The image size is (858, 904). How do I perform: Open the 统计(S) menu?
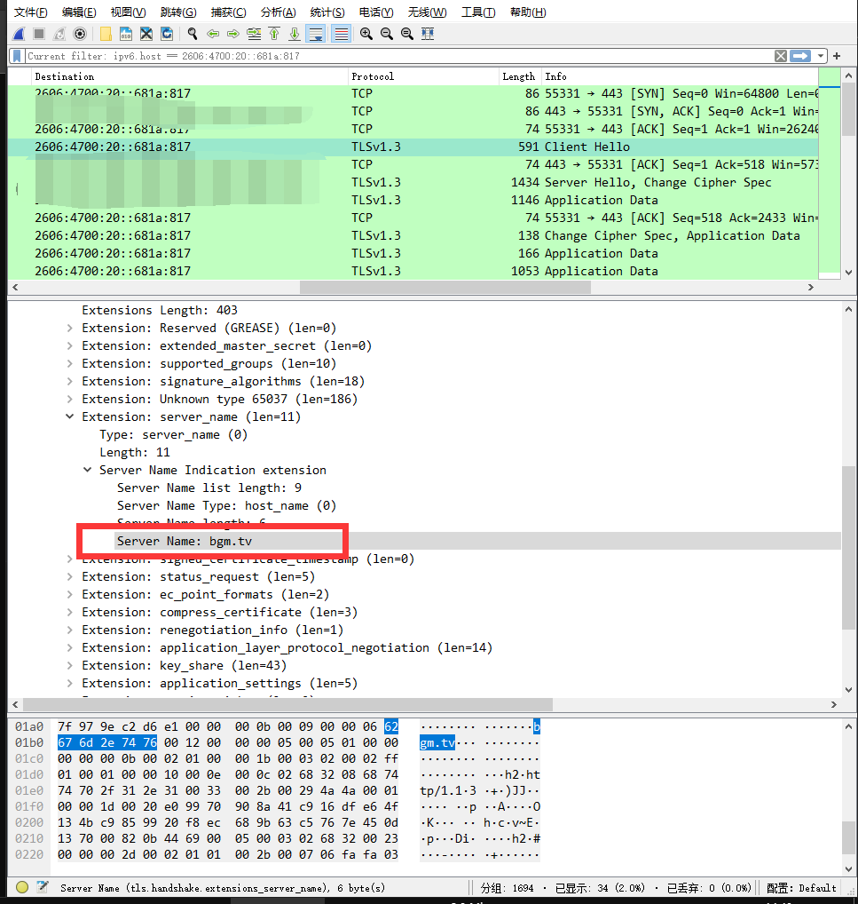pyautogui.click(x=327, y=12)
